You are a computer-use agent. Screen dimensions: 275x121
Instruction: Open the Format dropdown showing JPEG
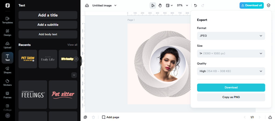[231, 36]
